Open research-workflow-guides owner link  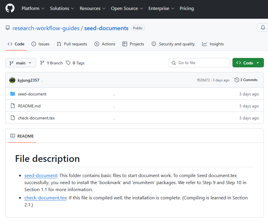coord(46,28)
